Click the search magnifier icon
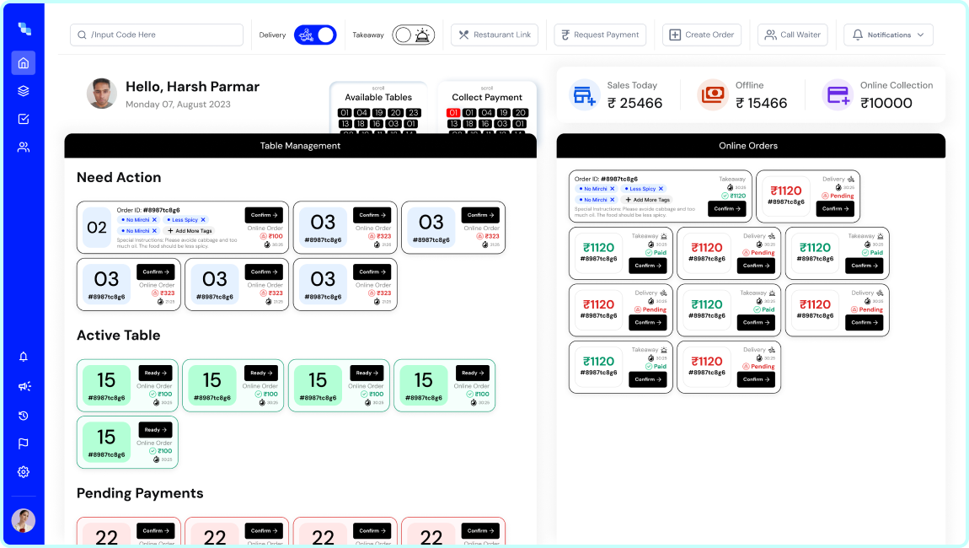The image size is (969, 548). (82, 35)
